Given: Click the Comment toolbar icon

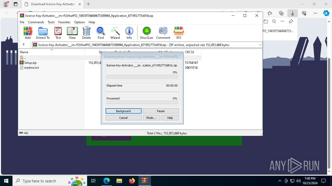Looking at the screenshot, I should tap(163, 33).
